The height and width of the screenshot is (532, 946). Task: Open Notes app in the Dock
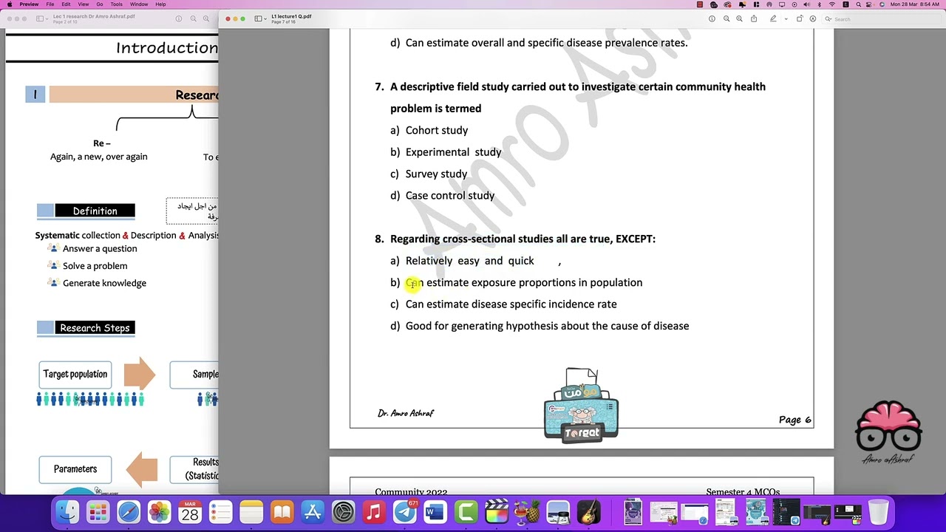(x=251, y=511)
